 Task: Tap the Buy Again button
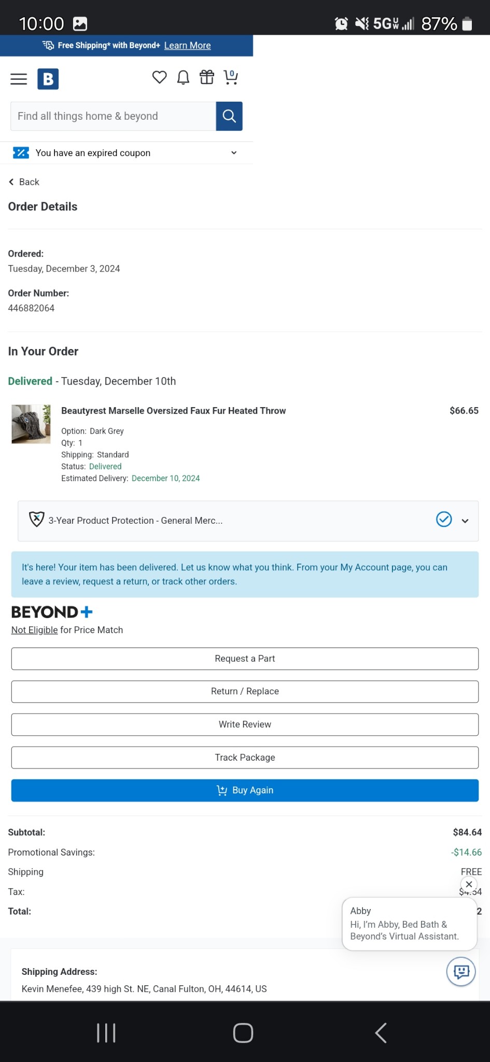point(245,790)
